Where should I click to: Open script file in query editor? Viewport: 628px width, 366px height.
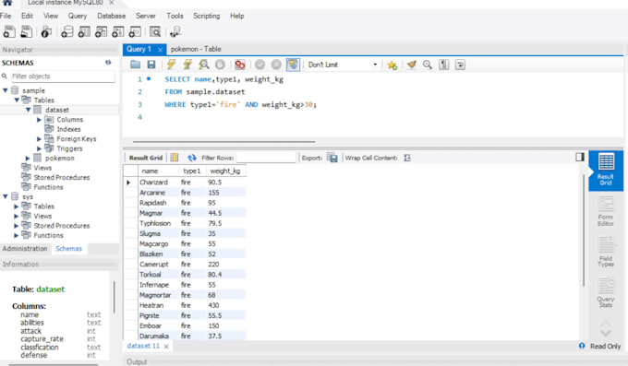[136, 65]
